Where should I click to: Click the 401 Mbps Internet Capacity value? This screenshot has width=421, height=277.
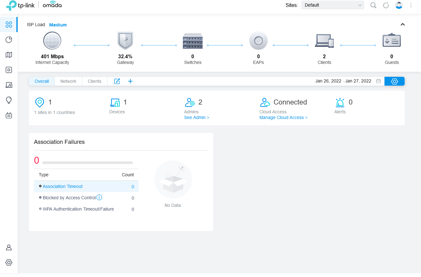52,57
